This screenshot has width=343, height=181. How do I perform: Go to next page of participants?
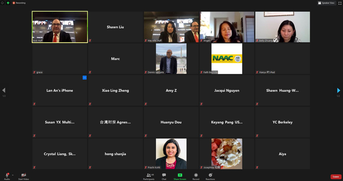click(x=339, y=90)
